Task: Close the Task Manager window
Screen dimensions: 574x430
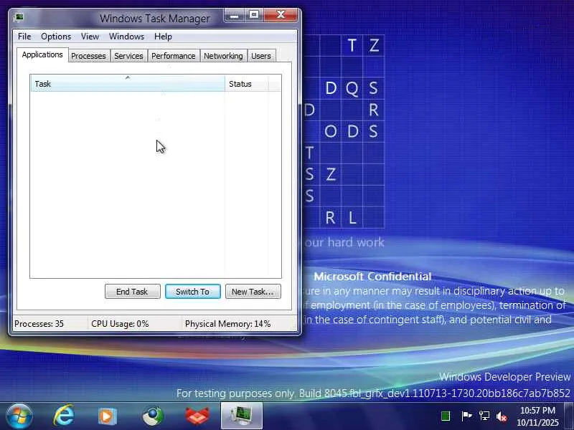Action: coord(281,15)
